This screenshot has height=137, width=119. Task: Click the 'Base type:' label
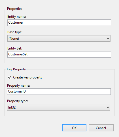(x=15, y=32)
